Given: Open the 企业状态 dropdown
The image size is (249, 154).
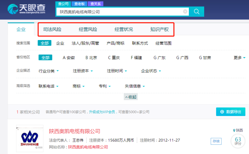Looking at the screenshot, I should point(151,71).
